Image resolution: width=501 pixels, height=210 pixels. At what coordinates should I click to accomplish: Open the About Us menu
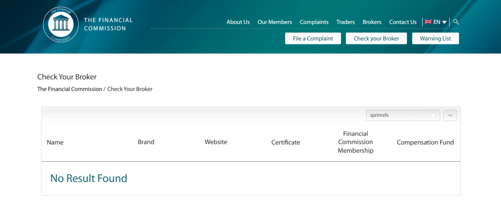tap(238, 22)
